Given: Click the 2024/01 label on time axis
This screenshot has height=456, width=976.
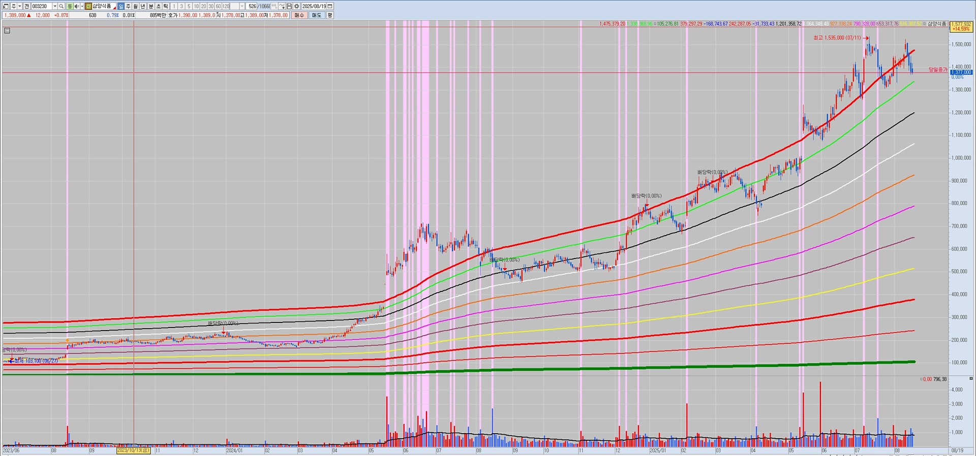Looking at the screenshot, I should (x=234, y=450).
